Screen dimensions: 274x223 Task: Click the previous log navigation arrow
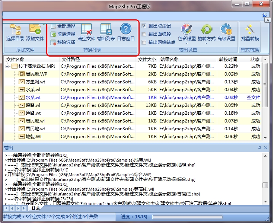(x=12, y=208)
